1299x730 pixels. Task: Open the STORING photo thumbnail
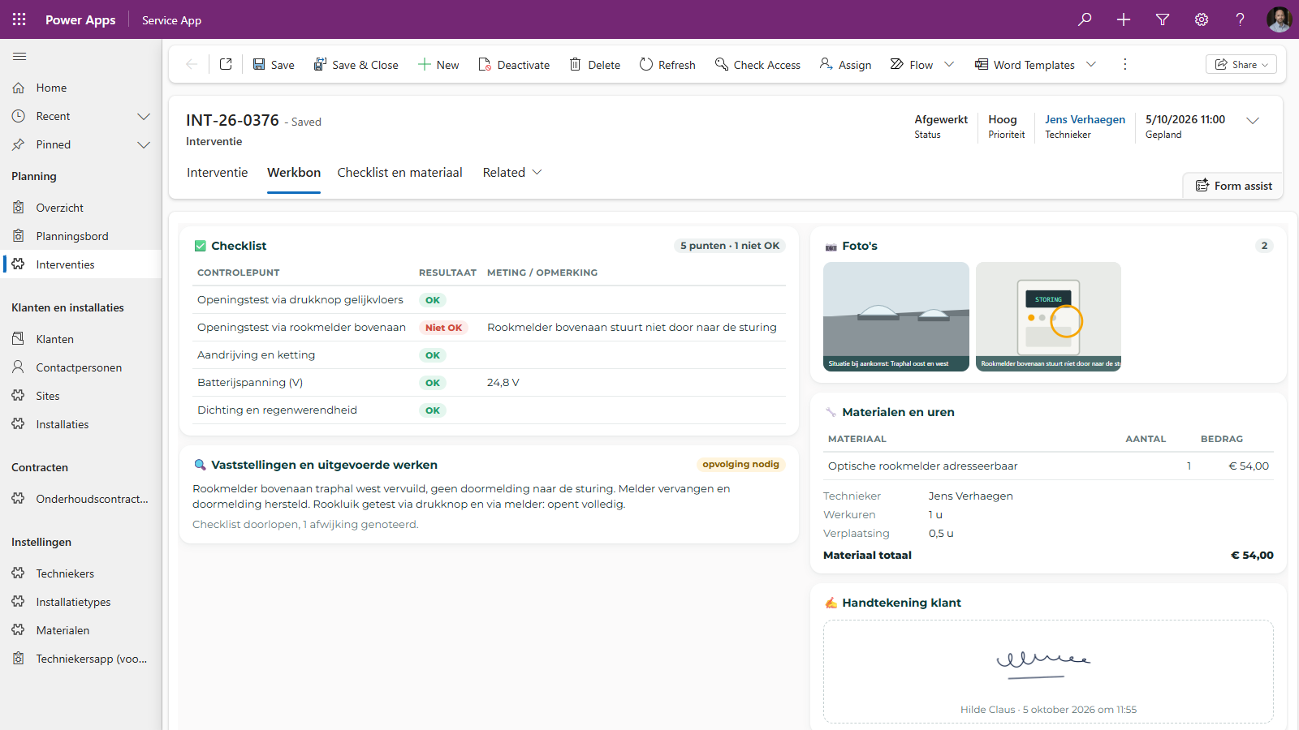[x=1048, y=316]
